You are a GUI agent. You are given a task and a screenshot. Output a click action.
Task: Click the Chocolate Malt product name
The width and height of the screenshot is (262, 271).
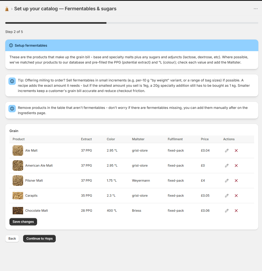(37, 211)
